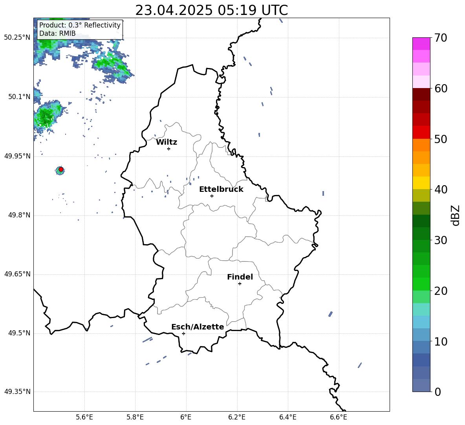Click the bright red swatch just above 50
Screen dimensions: 465x425
[421, 132]
